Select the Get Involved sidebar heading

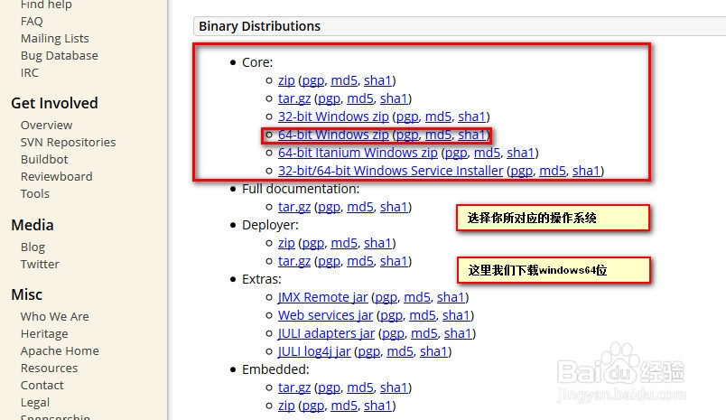(x=54, y=103)
